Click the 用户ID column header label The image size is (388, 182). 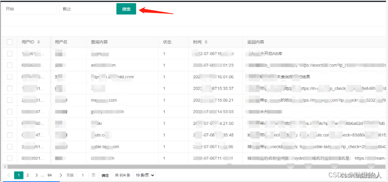coord(28,42)
